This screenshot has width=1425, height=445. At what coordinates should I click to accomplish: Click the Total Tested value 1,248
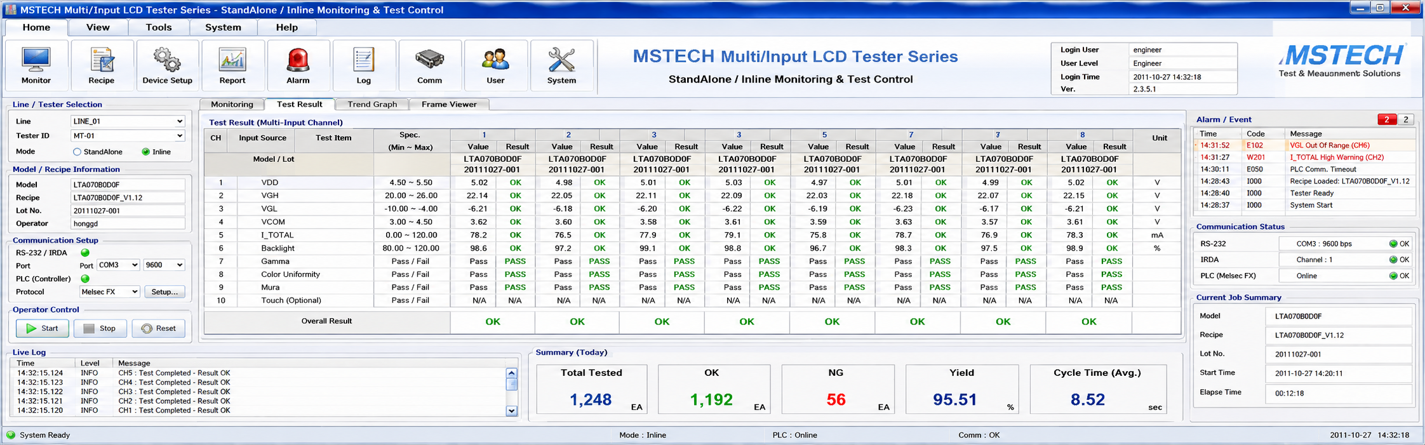point(591,399)
